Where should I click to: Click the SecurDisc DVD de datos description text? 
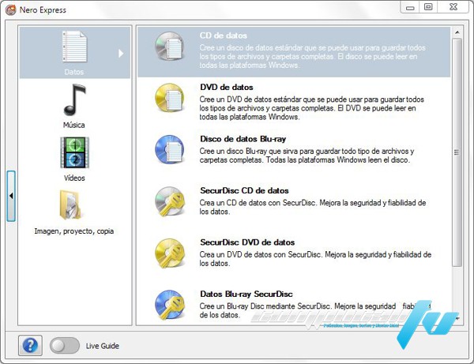click(315, 259)
